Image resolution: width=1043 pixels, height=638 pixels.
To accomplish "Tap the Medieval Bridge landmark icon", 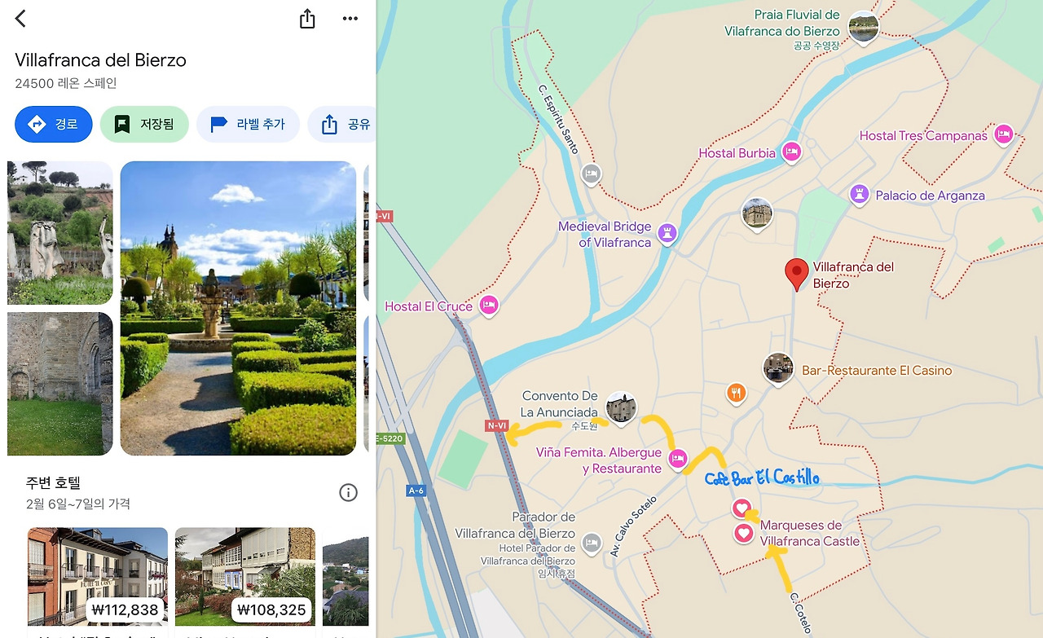I will coord(667,234).
